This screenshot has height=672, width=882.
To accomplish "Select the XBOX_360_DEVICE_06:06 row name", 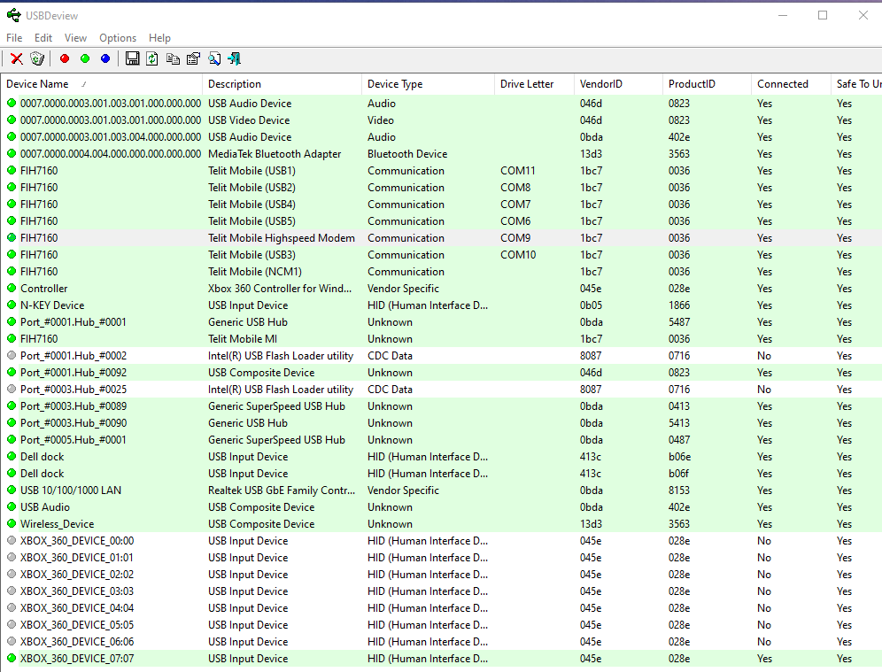I will 77,642.
